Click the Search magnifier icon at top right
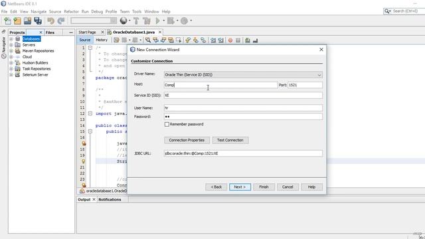 coord(387,11)
